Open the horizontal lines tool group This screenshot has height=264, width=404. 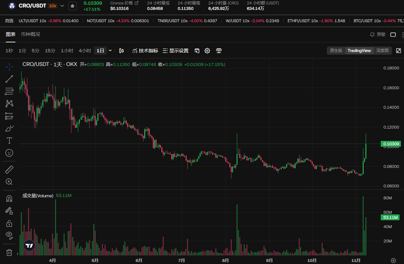pos(9,91)
